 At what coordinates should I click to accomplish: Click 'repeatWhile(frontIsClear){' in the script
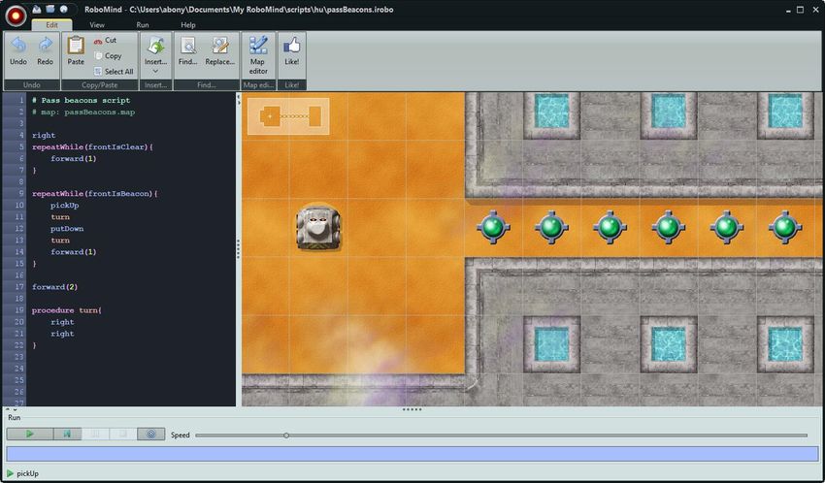point(92,147)
